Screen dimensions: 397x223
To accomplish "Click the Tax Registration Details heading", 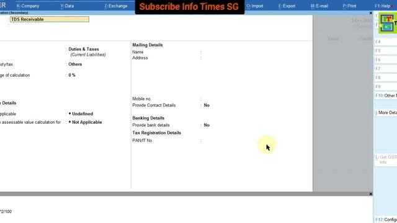I will [x=156, y=133].
